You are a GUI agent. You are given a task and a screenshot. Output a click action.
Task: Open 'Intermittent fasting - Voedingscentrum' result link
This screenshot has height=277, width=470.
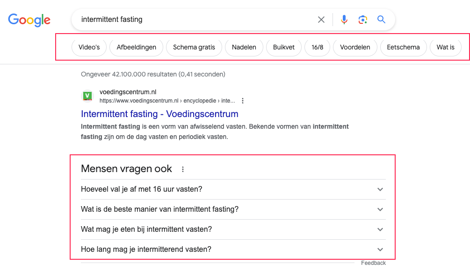pos(159,114)
